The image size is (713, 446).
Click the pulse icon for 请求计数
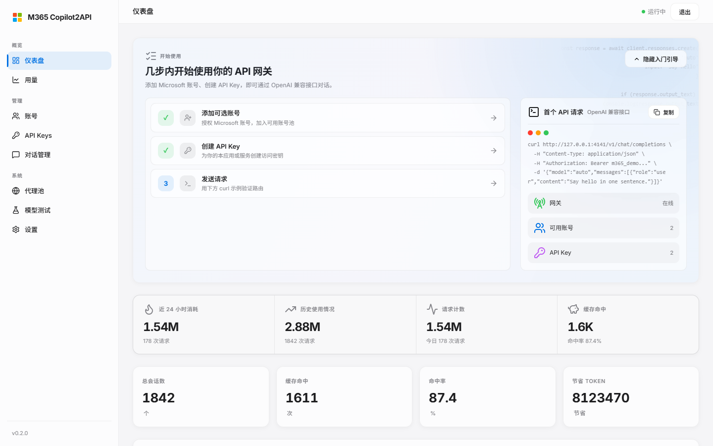(432, 309)
